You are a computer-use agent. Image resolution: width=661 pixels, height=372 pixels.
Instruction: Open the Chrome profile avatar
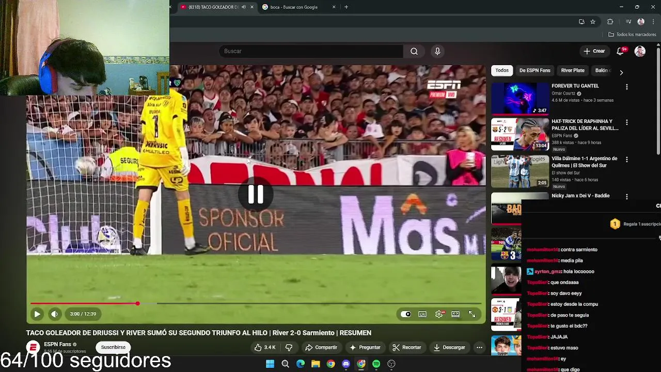(x=641, y=22)
